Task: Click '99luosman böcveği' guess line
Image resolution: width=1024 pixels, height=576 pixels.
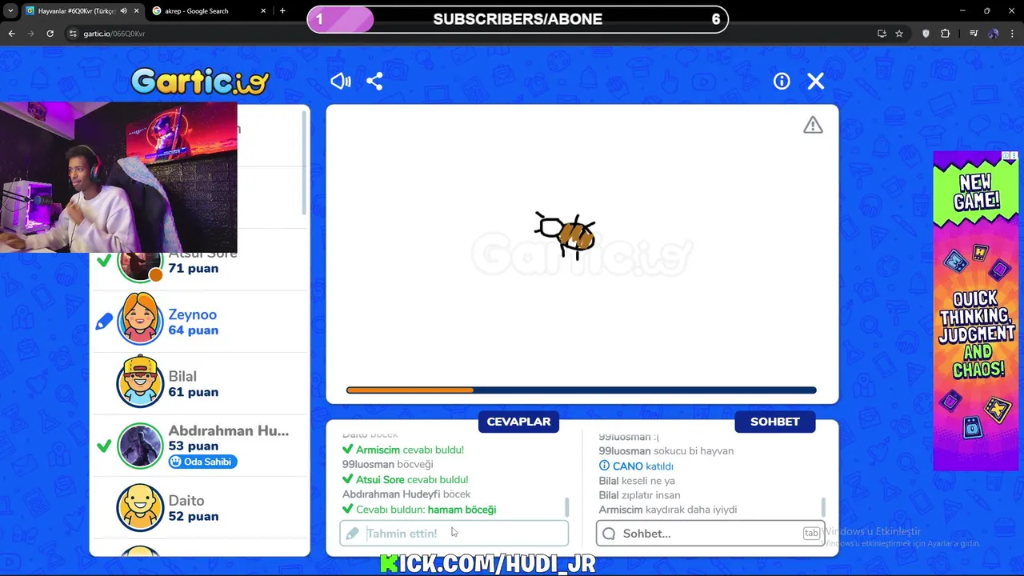Action: pos(387,464)
